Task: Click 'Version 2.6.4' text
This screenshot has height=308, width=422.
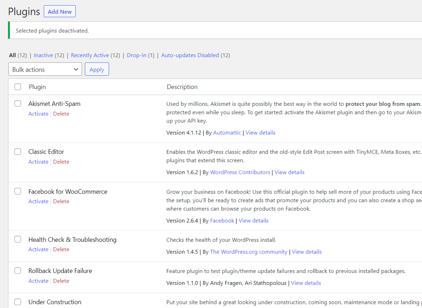Action: click(x=182, y=221)
